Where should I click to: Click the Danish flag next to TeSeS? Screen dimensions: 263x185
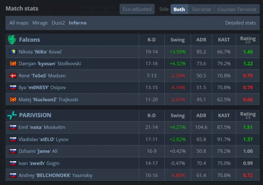pyautogui.click(x=13, y=76)
